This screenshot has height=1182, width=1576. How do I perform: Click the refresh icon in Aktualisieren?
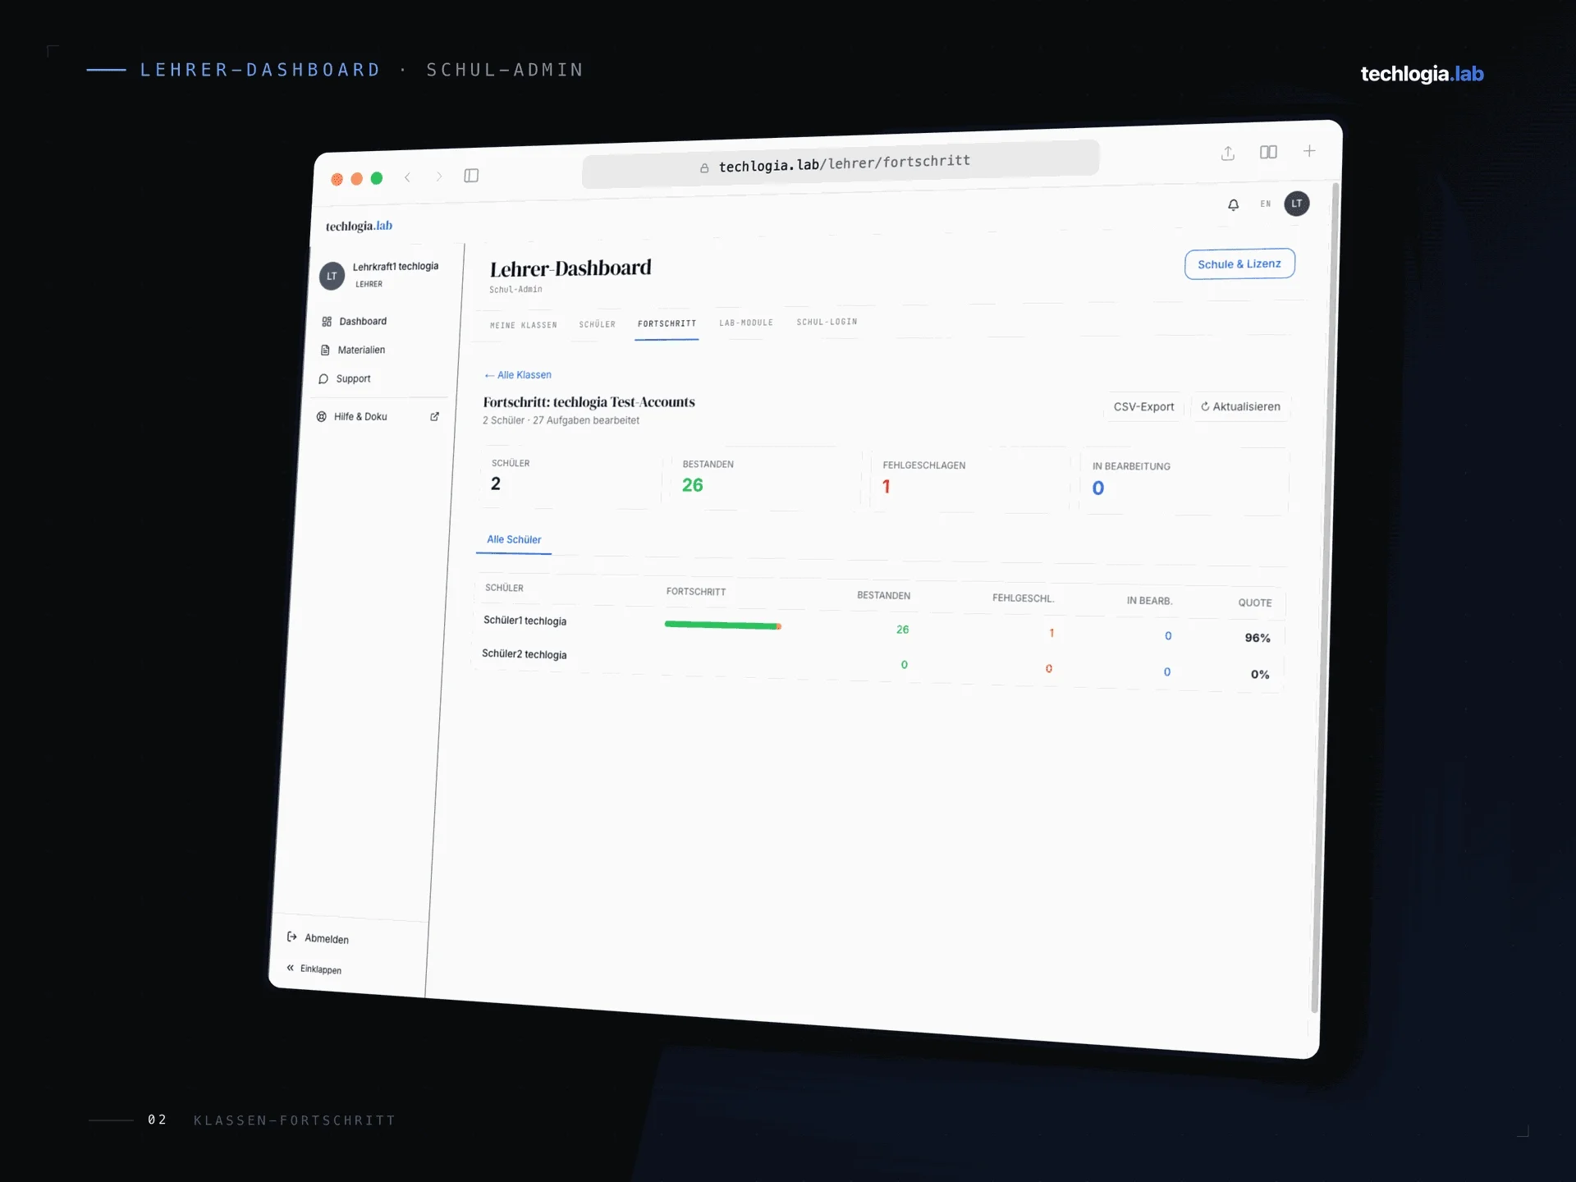[1205, 406]
